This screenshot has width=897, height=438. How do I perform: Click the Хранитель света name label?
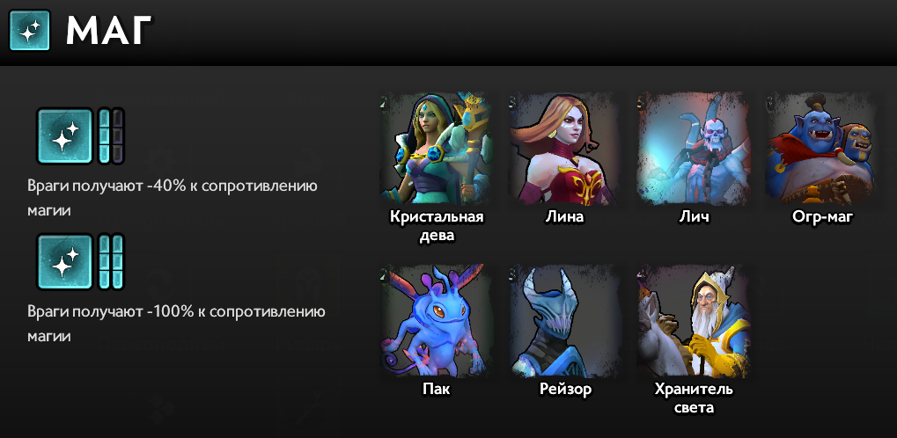click(694, 398)
